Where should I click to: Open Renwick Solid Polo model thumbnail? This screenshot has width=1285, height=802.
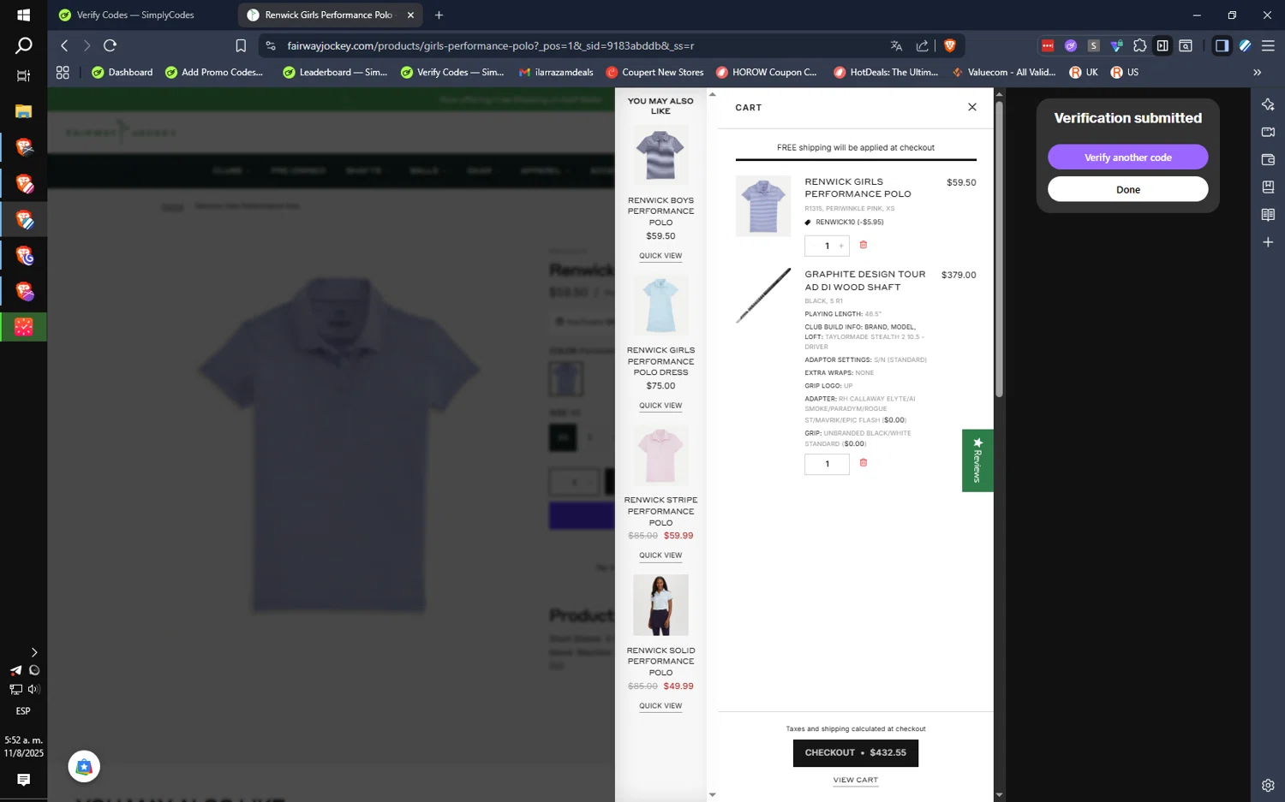pyautogui.click(x=660, y=605)
